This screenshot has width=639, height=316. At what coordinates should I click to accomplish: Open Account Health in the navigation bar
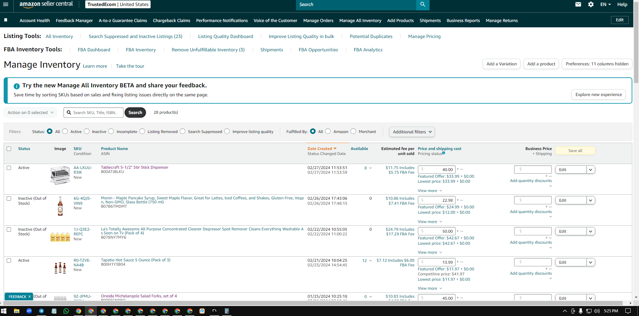[35, 20]
